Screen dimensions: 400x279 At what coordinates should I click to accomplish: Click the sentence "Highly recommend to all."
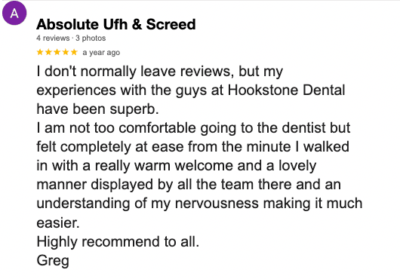click(118, 241)
